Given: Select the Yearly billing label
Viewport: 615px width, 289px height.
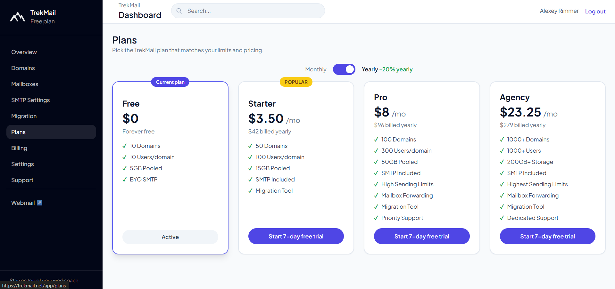Looking at the screenshot, I should tap(370, 69).
